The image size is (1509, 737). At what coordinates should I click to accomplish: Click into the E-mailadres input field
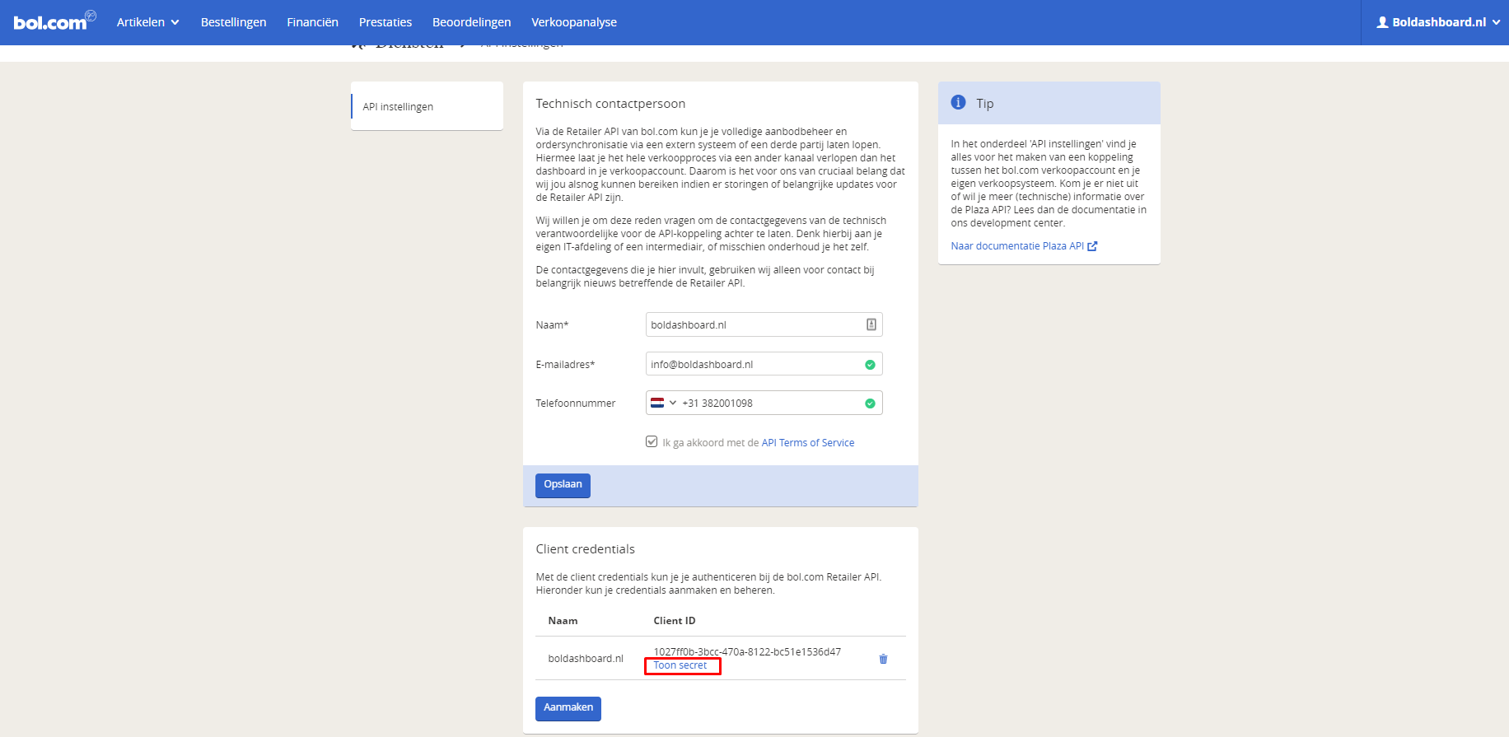tap(750, 365)
